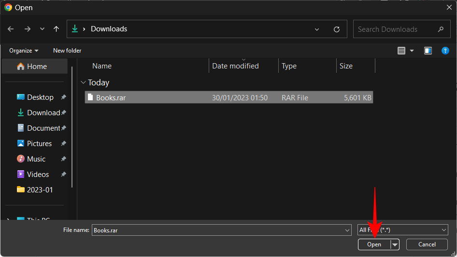Refresh the Downloads folder view

point(337,29)
